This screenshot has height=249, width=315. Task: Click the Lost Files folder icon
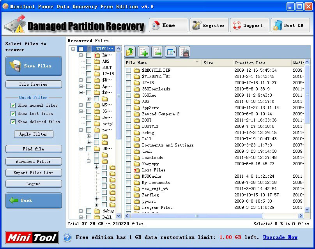pyautogui.click(x=137, y=170)
